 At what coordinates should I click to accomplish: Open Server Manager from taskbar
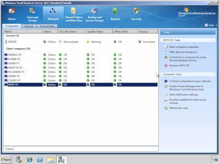[x=19, y=160]
